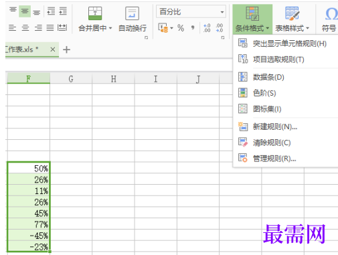338x255 pixels.
Task: Open number format dialog launcher
Action: click(223, 37)
